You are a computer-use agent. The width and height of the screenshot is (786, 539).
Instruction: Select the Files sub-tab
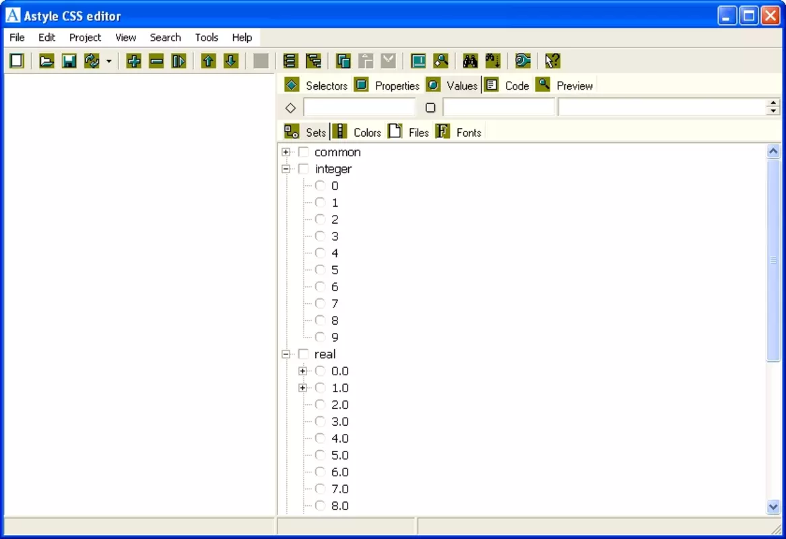point(409,132)
